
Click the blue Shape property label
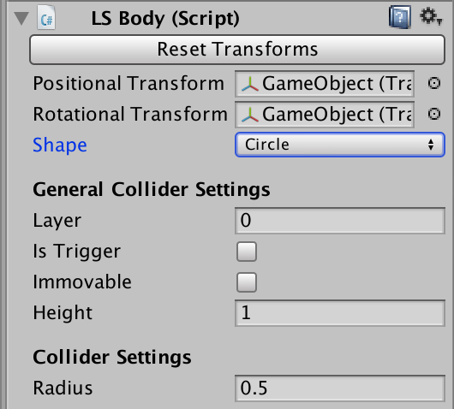[60, 145]
